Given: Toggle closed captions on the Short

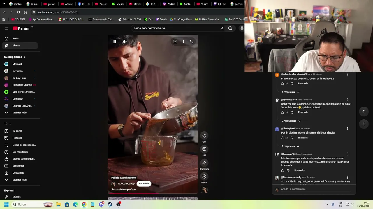Looking at the screenshot, I should (175, 42).
